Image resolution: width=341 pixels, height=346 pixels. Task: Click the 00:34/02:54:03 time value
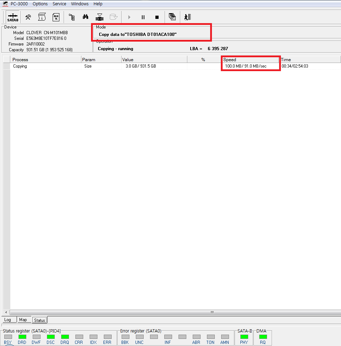pos(295,66)
